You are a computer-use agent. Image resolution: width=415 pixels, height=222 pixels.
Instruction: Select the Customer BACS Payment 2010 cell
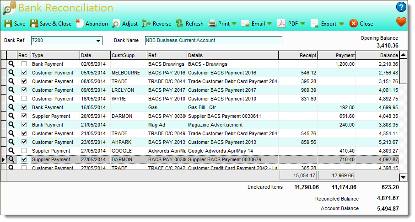(232, 99)
